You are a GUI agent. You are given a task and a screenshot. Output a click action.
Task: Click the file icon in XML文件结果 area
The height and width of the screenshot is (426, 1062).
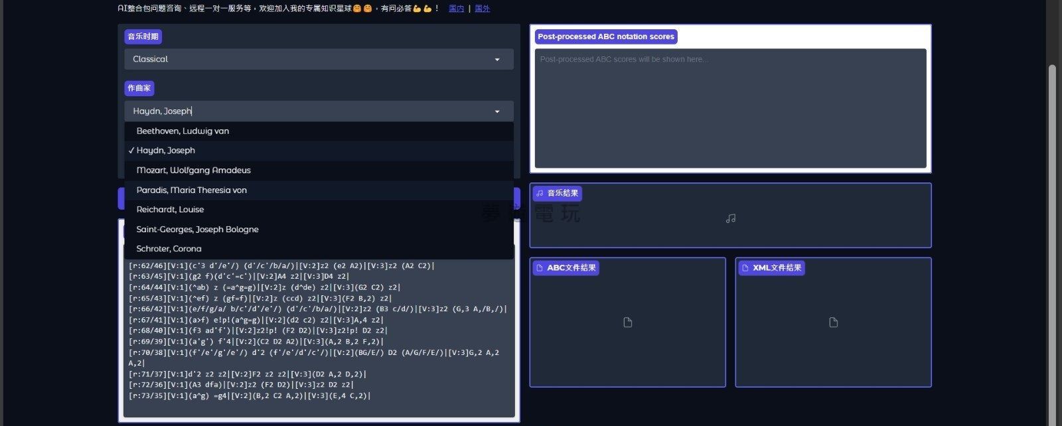(833, 322)
